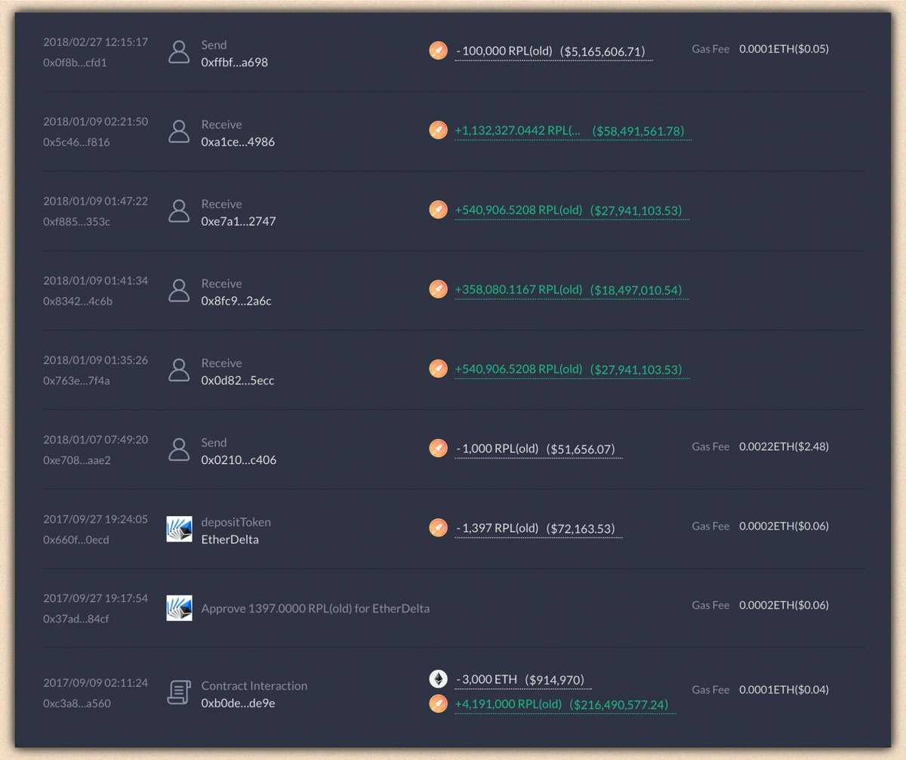Screen dimensions: 906x760
Task: Click the RPL rocket icon beside +4,191,000 RPL(old)
Action: pos(439,704)
